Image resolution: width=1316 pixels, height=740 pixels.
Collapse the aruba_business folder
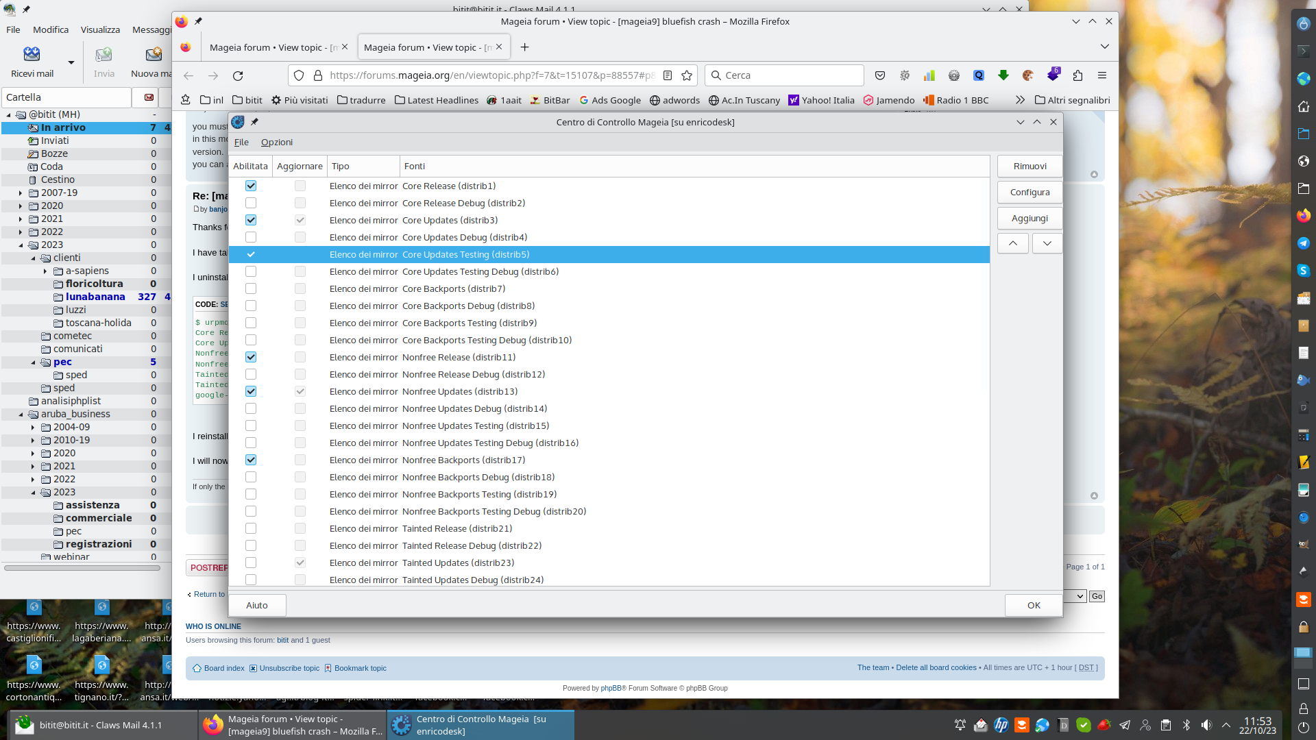(x=21, y=415)
